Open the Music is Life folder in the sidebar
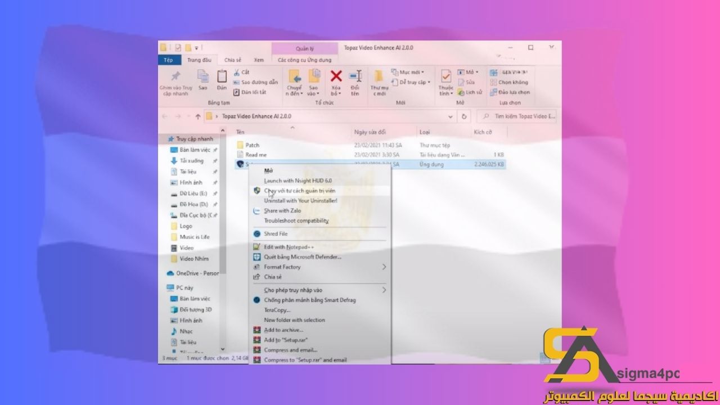 coord(195,237)
